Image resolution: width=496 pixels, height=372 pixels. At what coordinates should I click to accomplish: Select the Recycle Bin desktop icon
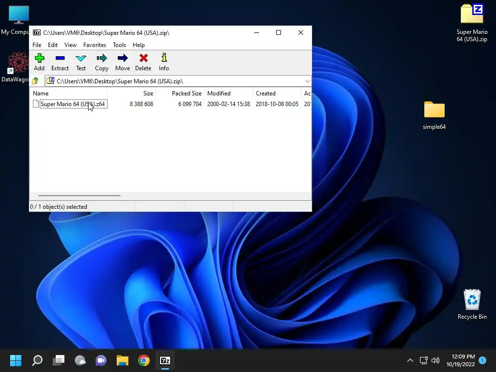[472, 304]
